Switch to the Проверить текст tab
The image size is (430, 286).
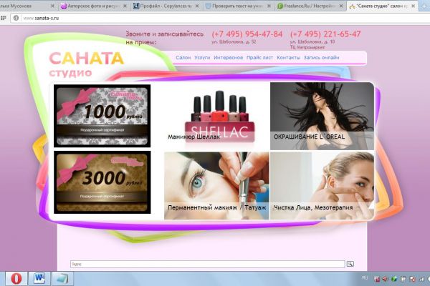point(238,6)
